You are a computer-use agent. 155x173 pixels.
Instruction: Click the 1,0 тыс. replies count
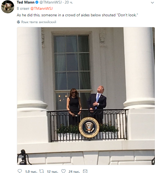[x=31, y=171]
